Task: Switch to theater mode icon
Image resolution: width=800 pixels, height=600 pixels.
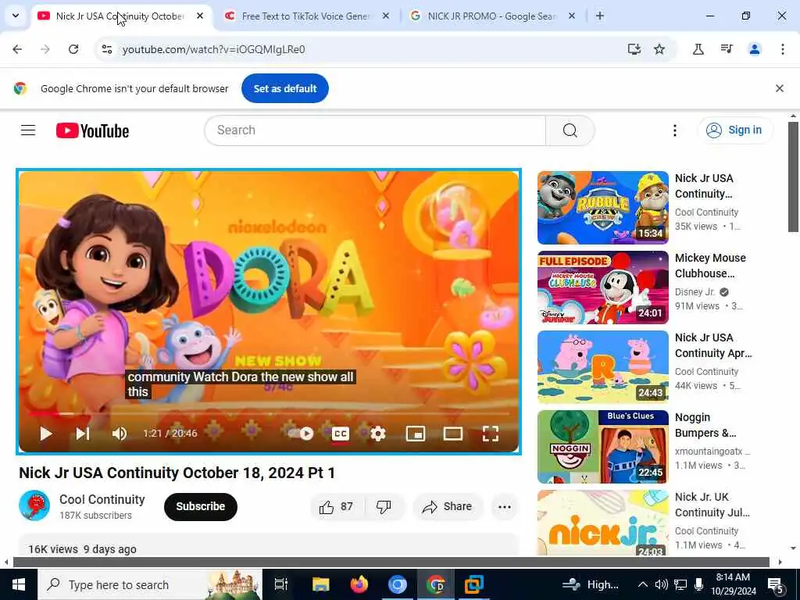Action: coord(452,434)
